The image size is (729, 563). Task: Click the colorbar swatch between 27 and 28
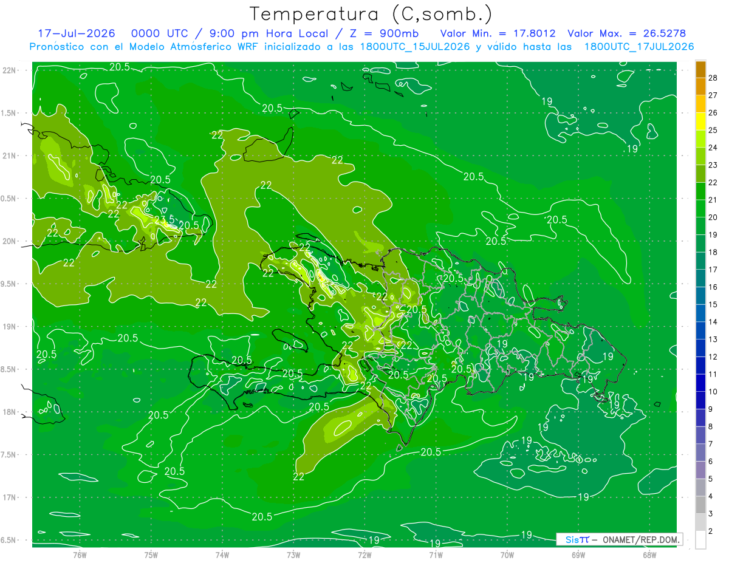click(700, 86)
